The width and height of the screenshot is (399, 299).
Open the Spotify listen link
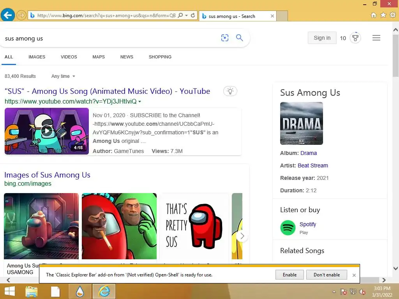coord(308,224)
